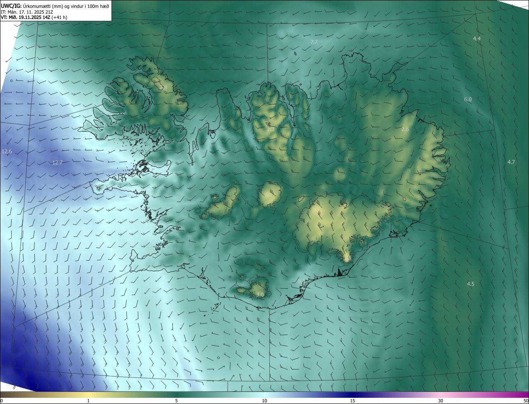Click the '7.7' value north of Iceland
Screen dimensions: 529x404
(314, 42)
